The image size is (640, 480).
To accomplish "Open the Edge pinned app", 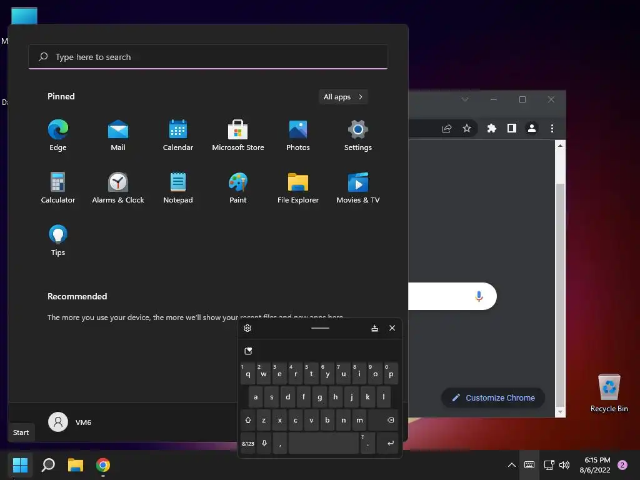I will pyautogui.click(x=58, y=135).
